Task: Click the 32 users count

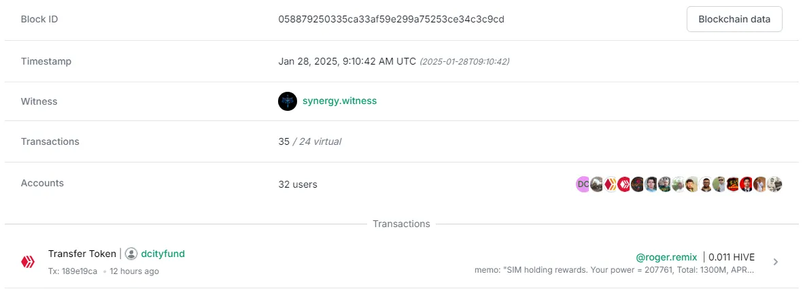Action: pos(298,184)
